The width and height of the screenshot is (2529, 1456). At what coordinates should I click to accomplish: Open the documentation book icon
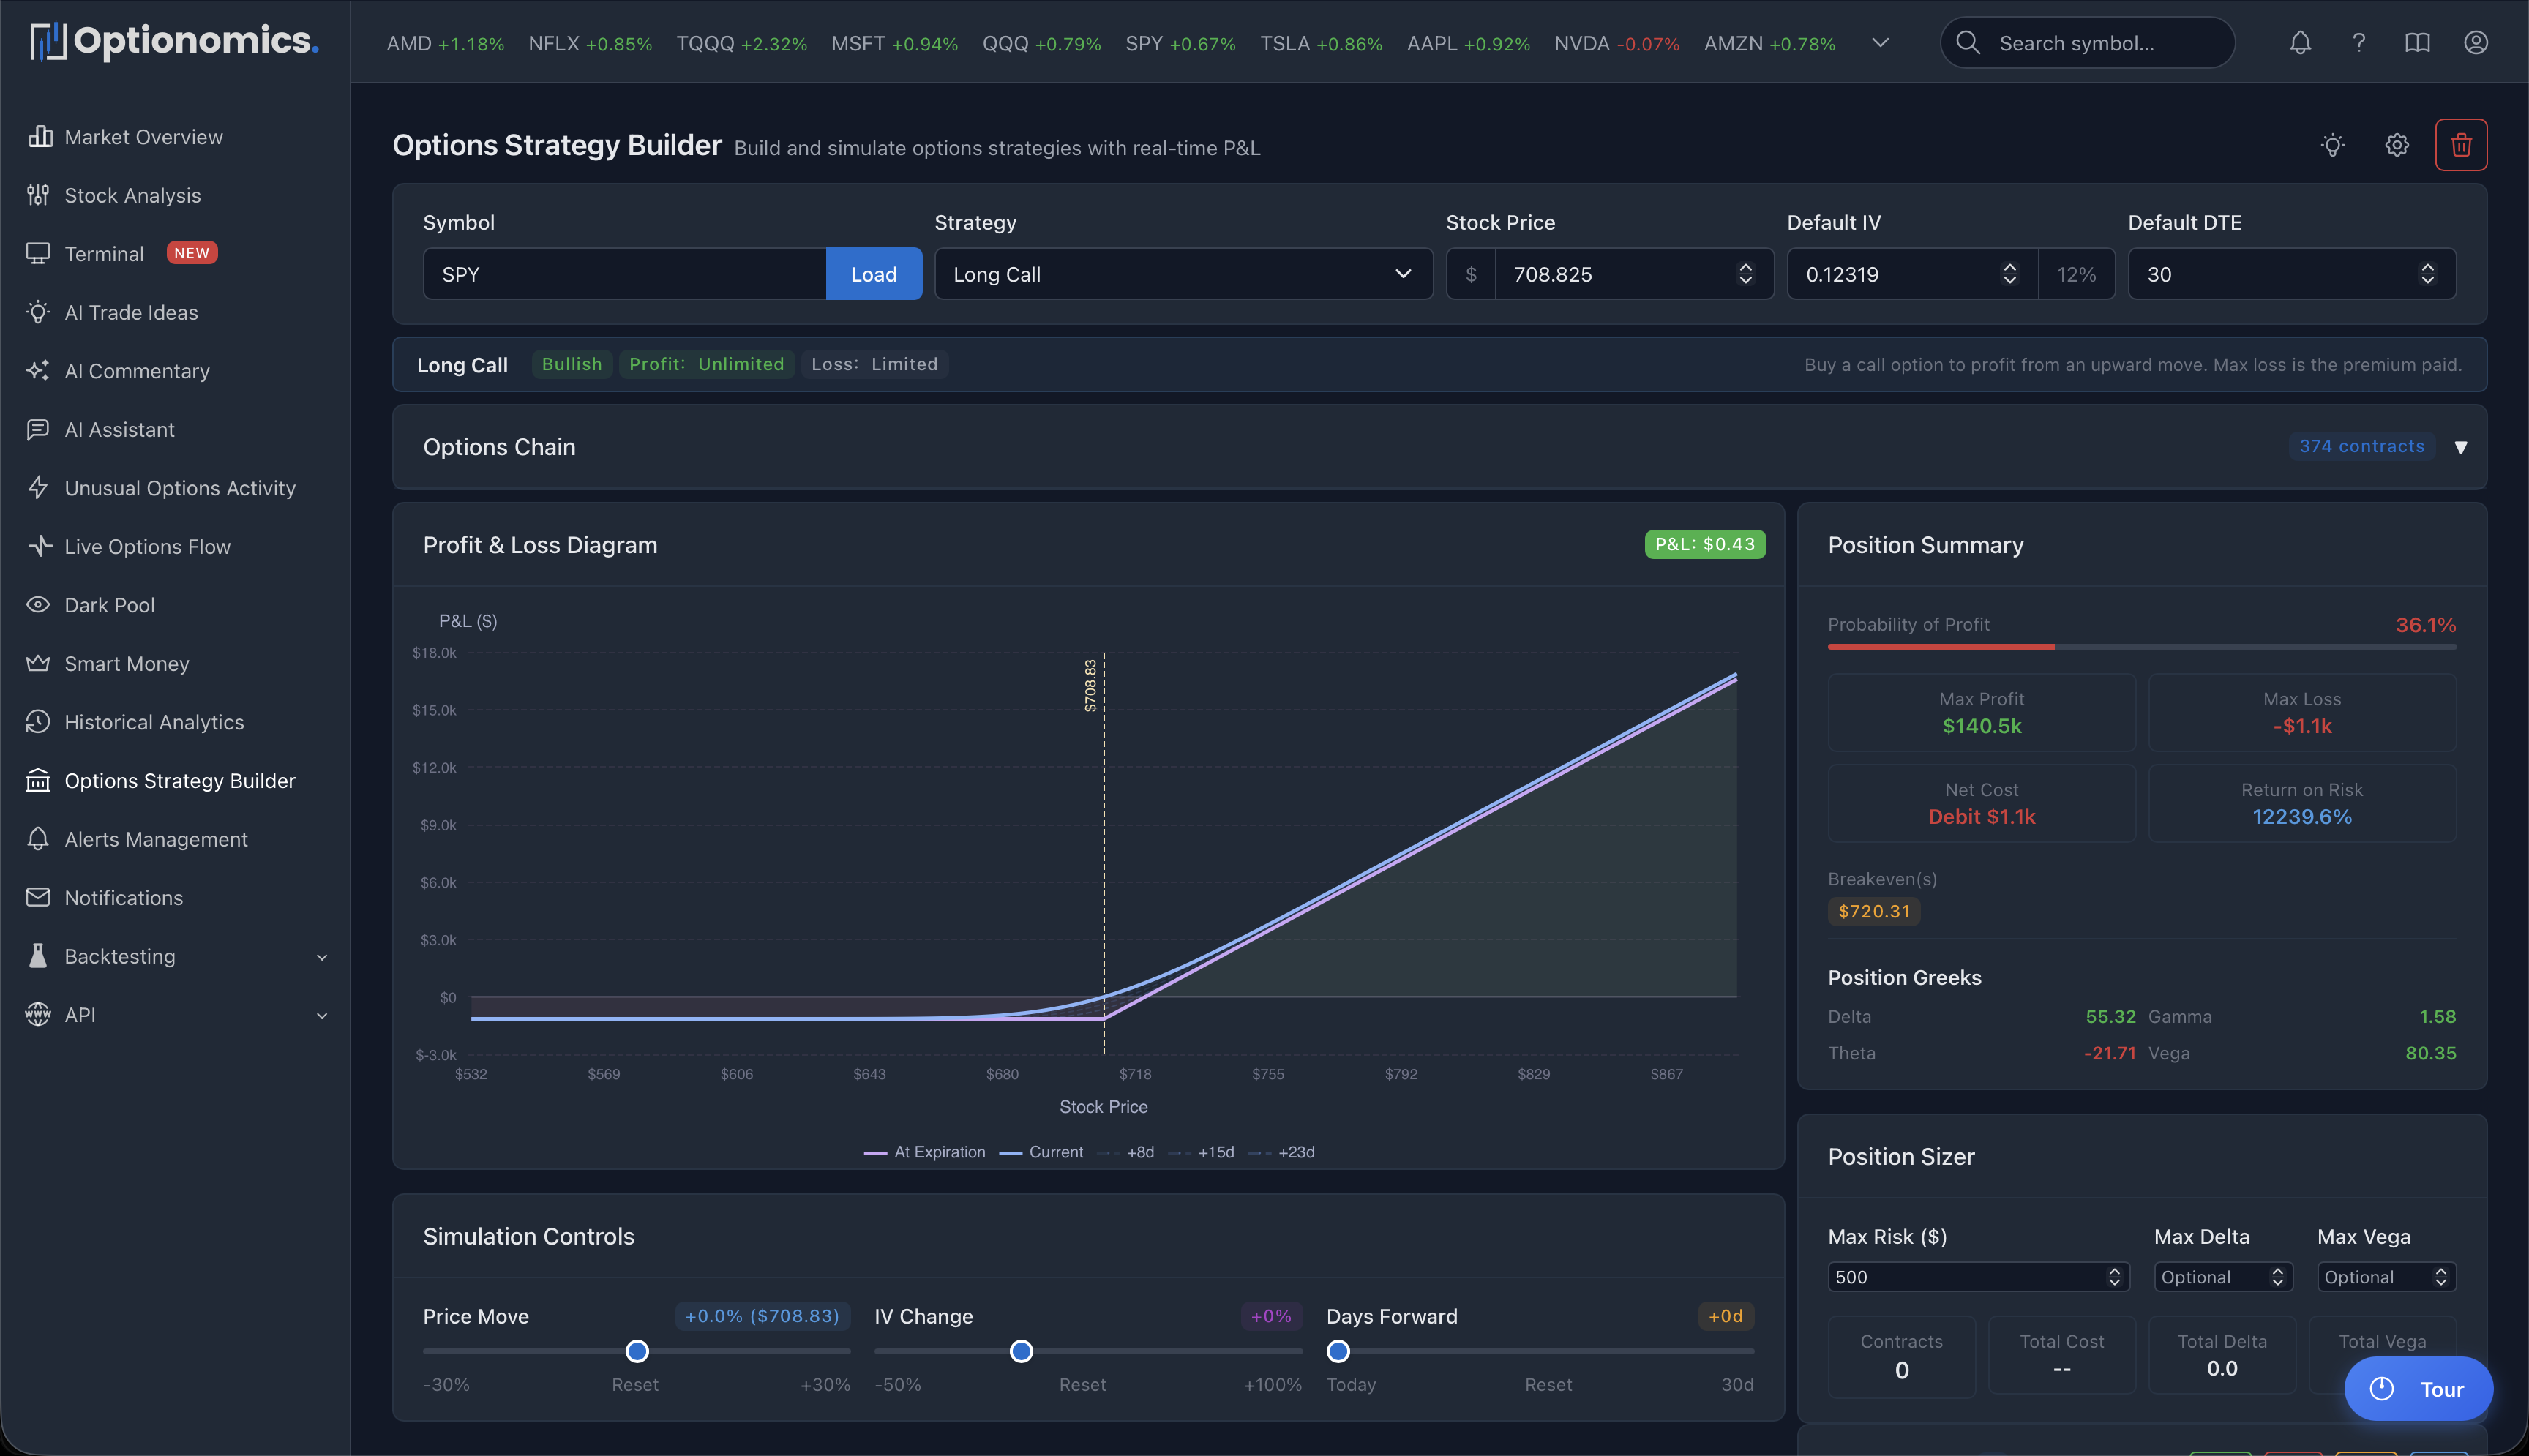(x=2417, y=43)
